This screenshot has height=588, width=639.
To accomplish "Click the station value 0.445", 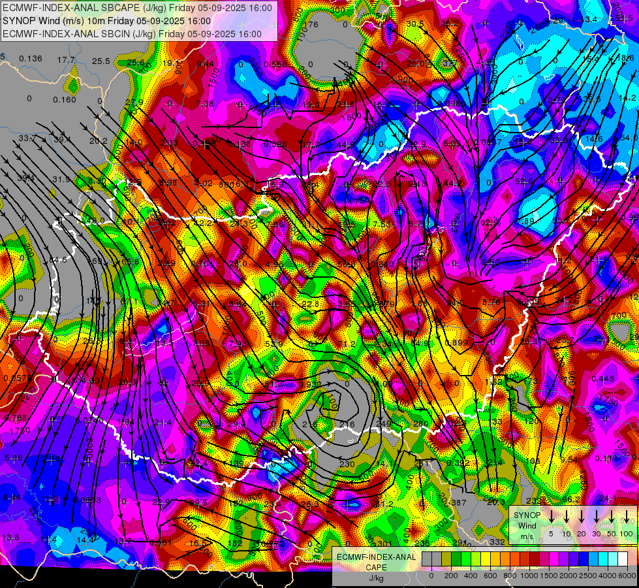I will (603, 379).
